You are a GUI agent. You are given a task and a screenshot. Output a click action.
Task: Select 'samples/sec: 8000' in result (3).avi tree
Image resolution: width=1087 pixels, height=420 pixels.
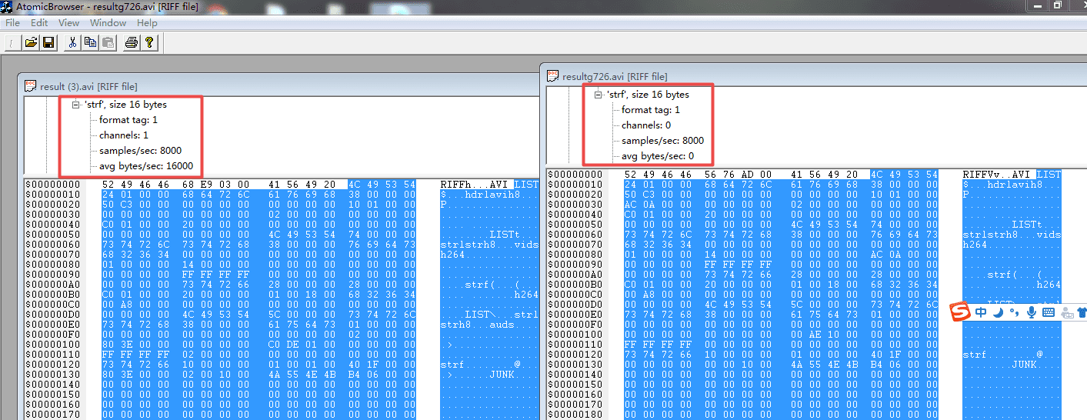pyautogui.click(x=140, y=151)
